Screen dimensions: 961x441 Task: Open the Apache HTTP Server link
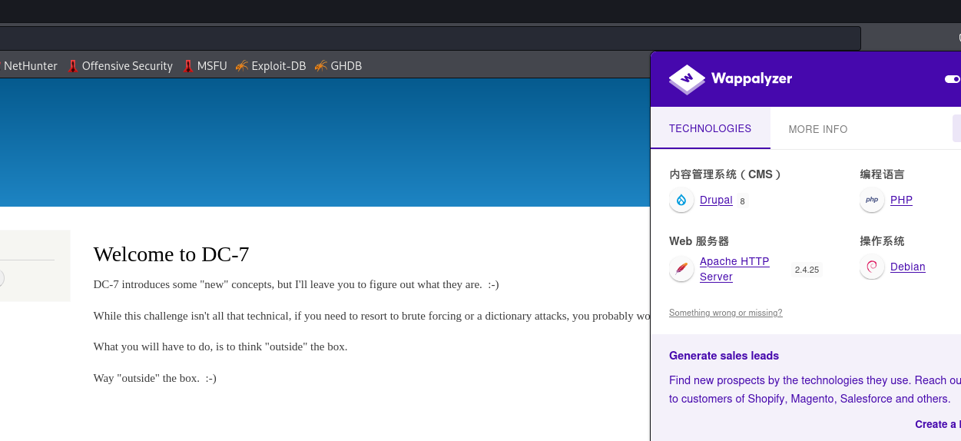click(x=734, y=269)
